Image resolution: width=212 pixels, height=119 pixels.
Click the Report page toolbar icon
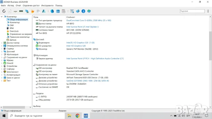click(x=10, y=11)
